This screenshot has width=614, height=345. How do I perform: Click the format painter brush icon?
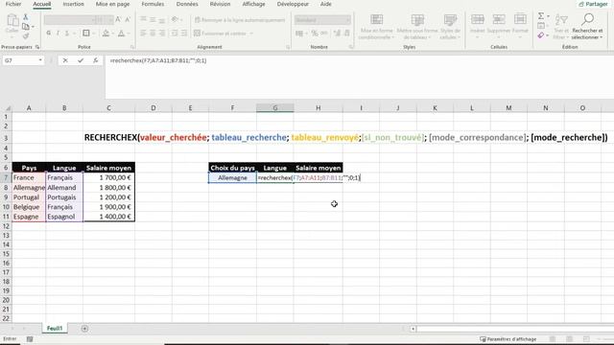[26, 36]
